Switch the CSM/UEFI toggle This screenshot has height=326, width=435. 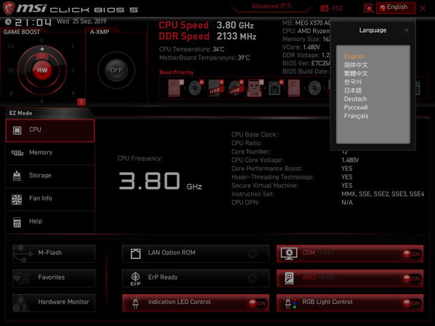tap(411, 254)
